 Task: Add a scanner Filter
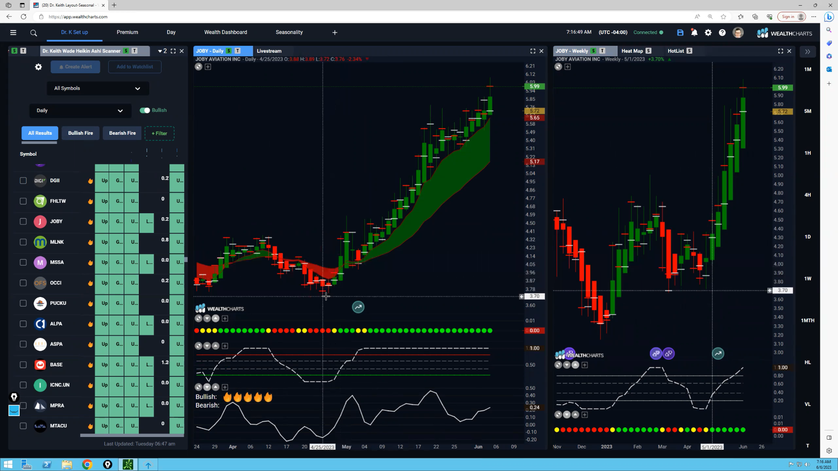pyautogui.click(x=159, y=133)
